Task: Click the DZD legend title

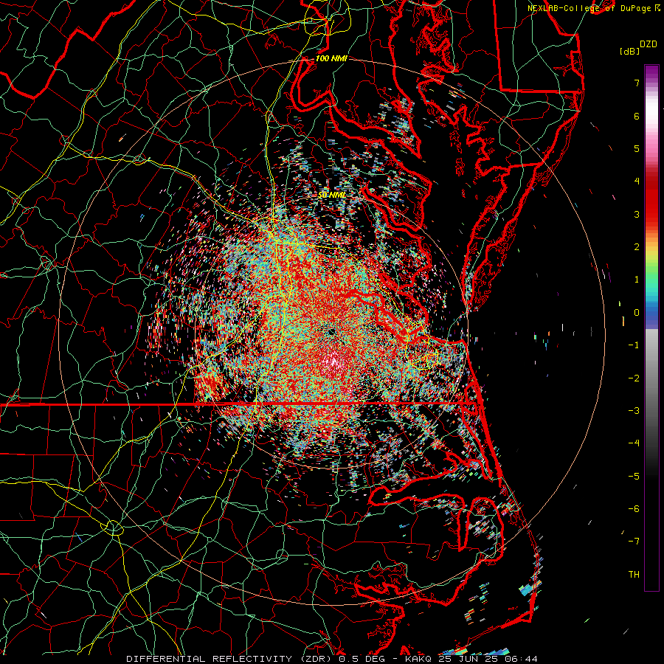Action: pyautogui.click(x=649, y=44)
